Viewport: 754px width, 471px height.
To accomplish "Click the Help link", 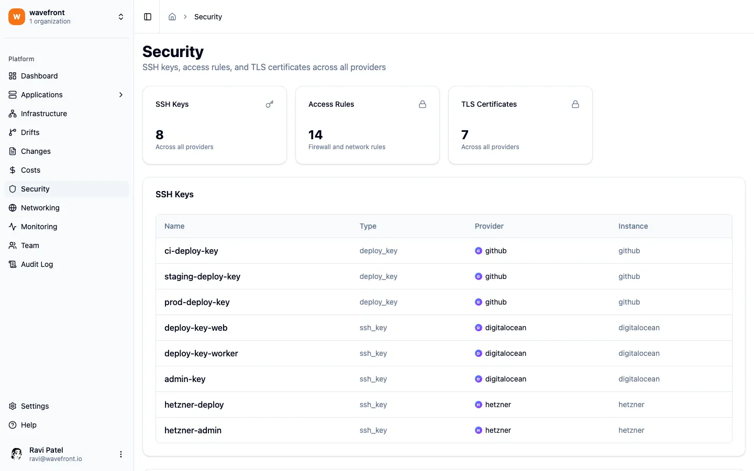I will click(28, 425).
